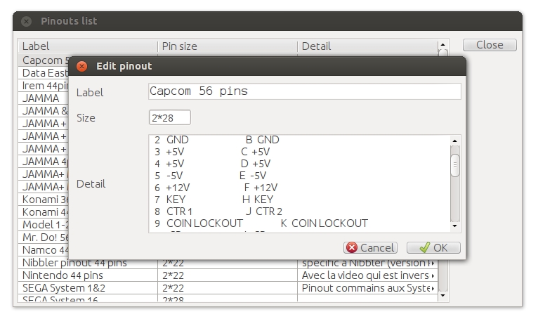Select the Nintendo 44 pins row
Screen dimensions: 538x319
[x=228, y=275]
